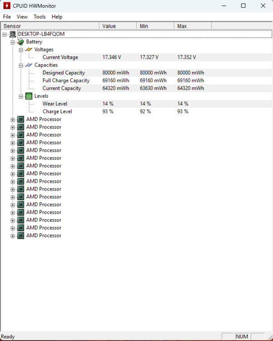Click the HWMonitor lightning icon in title bar
The height and width of the screenshot is (341, 273).
pos(7,5)
